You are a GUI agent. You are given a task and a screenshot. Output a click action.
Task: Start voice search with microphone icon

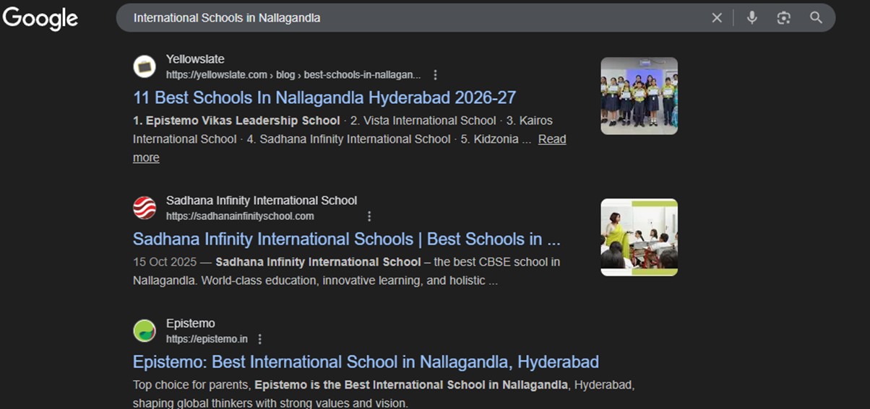point(751,18)
